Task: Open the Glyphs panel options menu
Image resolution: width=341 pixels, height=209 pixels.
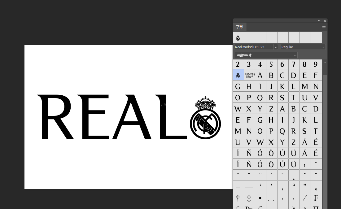Action: 324,27
